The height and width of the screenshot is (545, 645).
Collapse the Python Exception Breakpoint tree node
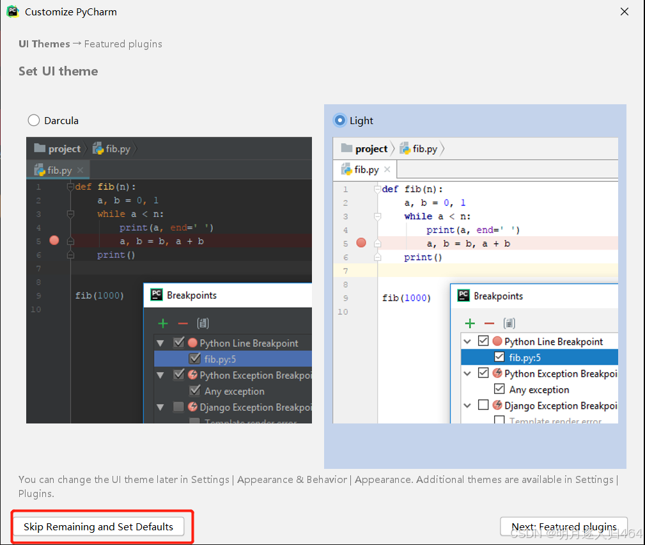[x=468, y=372]
